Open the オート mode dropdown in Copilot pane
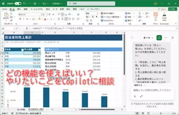This screenshot has width=179, height=115. point(148,38)
